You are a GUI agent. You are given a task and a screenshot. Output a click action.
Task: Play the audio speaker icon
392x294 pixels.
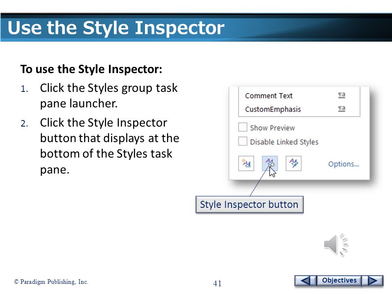(x=336, y=245)
